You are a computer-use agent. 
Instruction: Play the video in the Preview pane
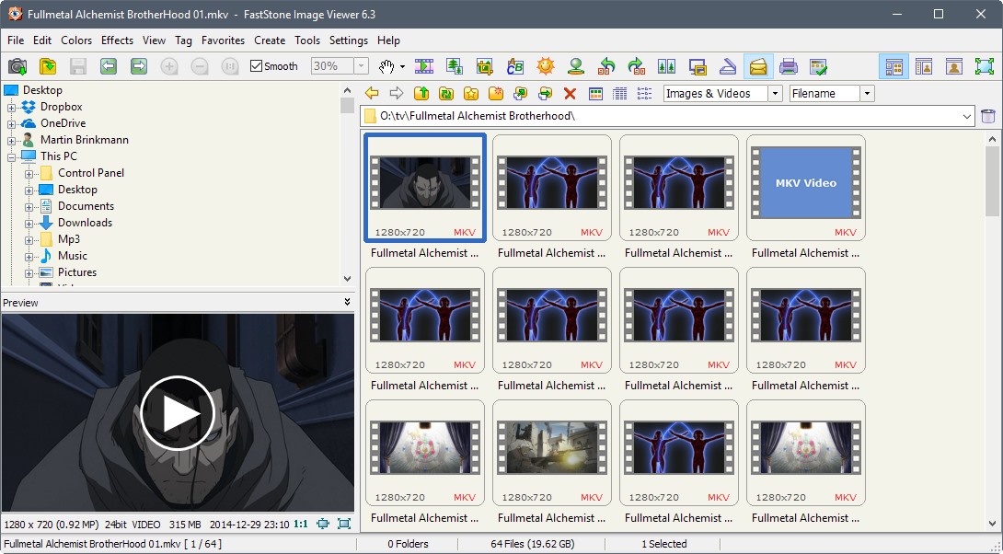pyautogui.click(x=178, y=413)
